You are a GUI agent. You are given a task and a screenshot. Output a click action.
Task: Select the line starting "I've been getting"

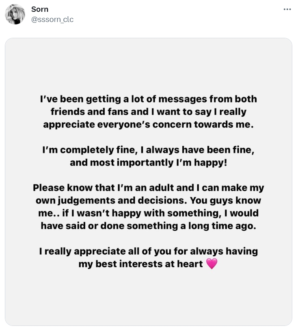point(149,99)
